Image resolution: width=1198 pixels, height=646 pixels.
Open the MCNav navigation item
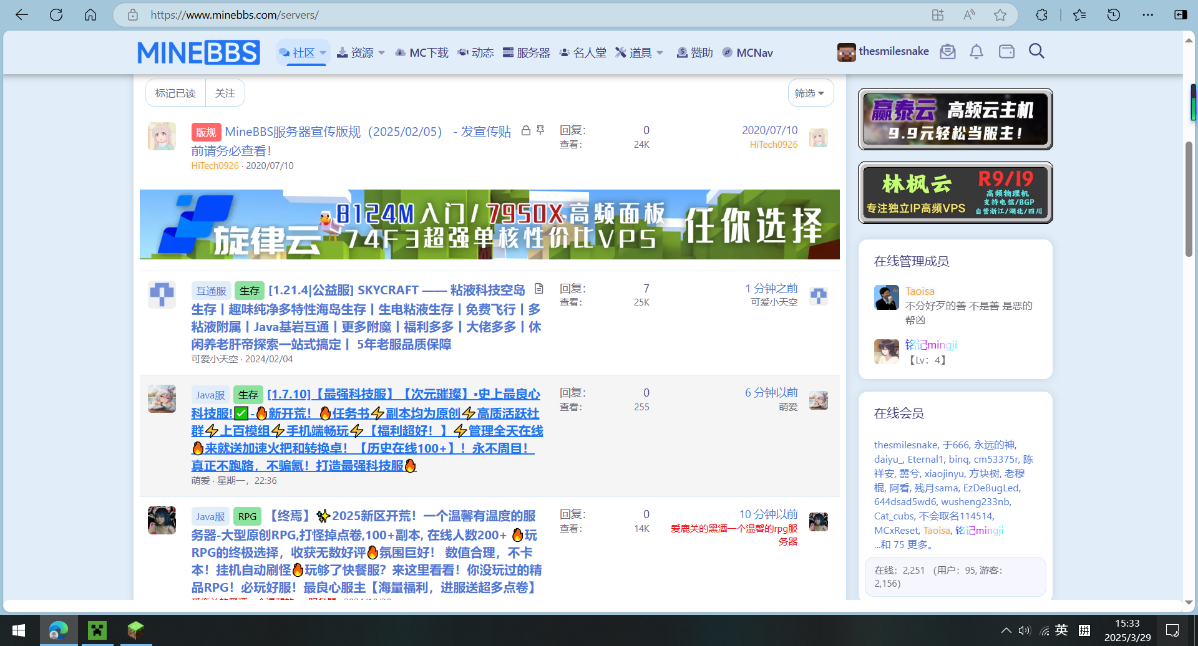coord(748,53)
